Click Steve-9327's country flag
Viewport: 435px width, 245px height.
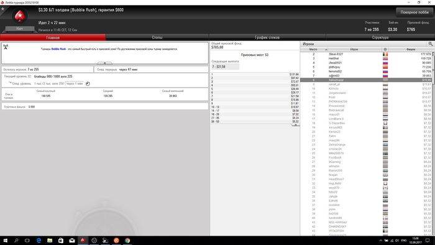pos(385,54)
